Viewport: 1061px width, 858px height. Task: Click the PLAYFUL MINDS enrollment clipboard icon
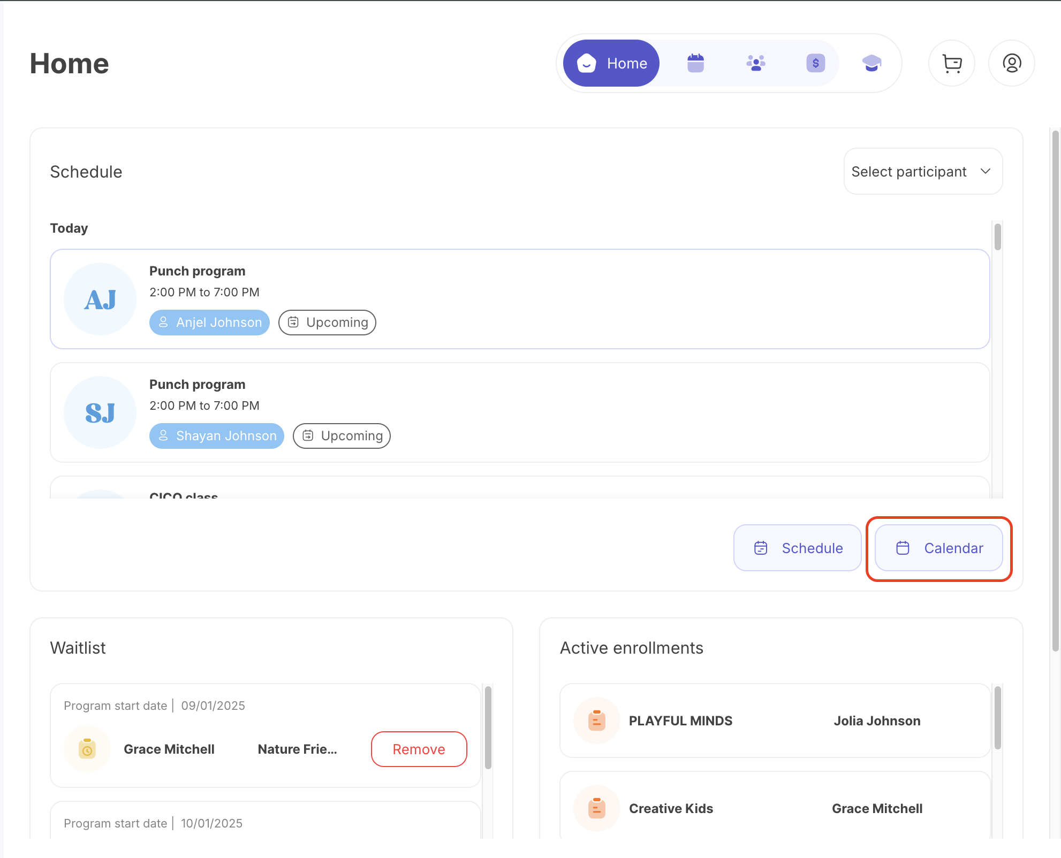pos(596,721)
